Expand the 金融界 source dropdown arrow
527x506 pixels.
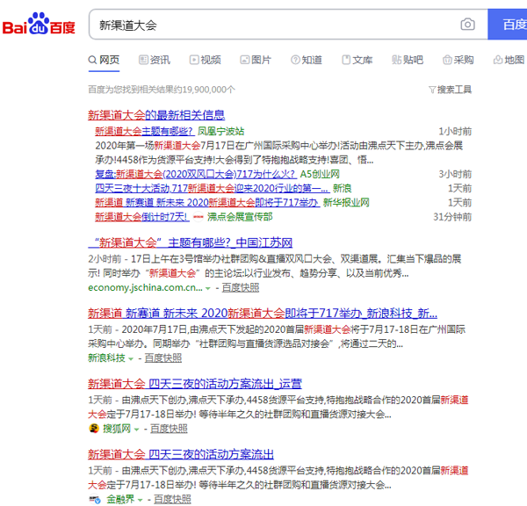[x=141, y=500]
